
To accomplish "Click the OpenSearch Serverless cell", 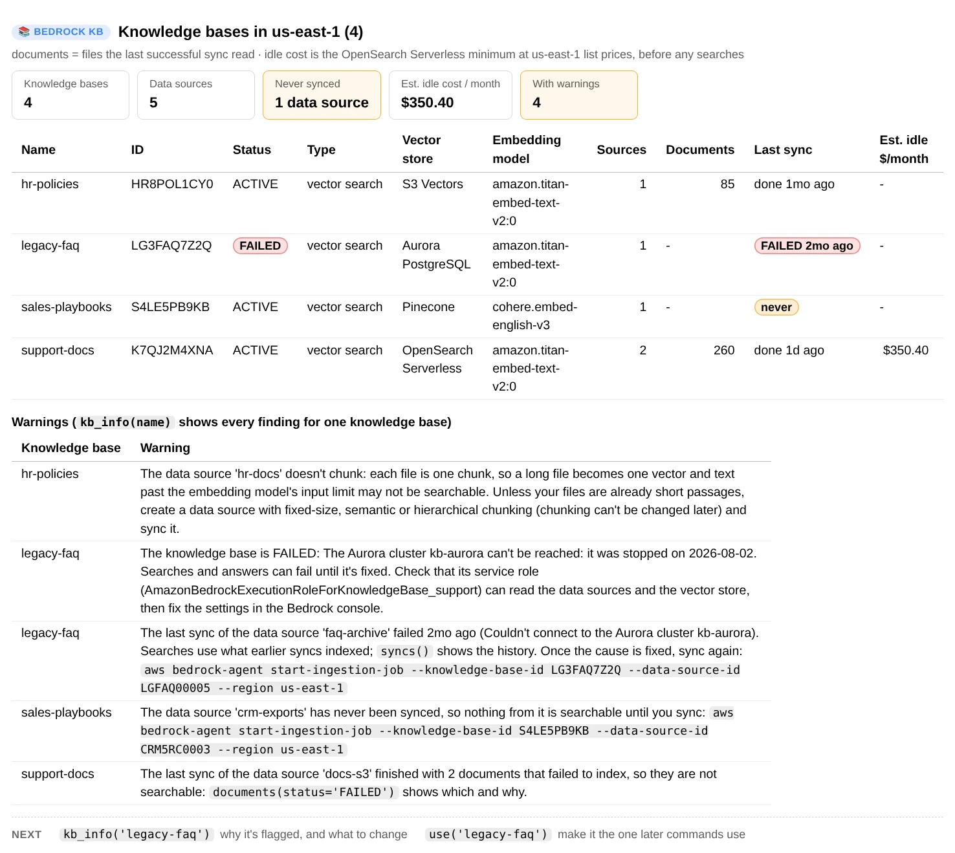I will 437,360.
